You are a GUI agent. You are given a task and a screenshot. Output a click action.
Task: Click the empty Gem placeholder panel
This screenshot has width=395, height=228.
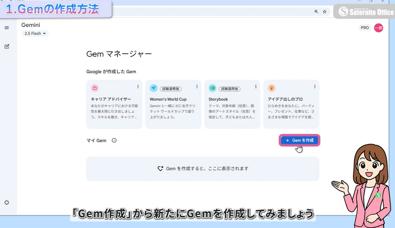coord(203,169)
